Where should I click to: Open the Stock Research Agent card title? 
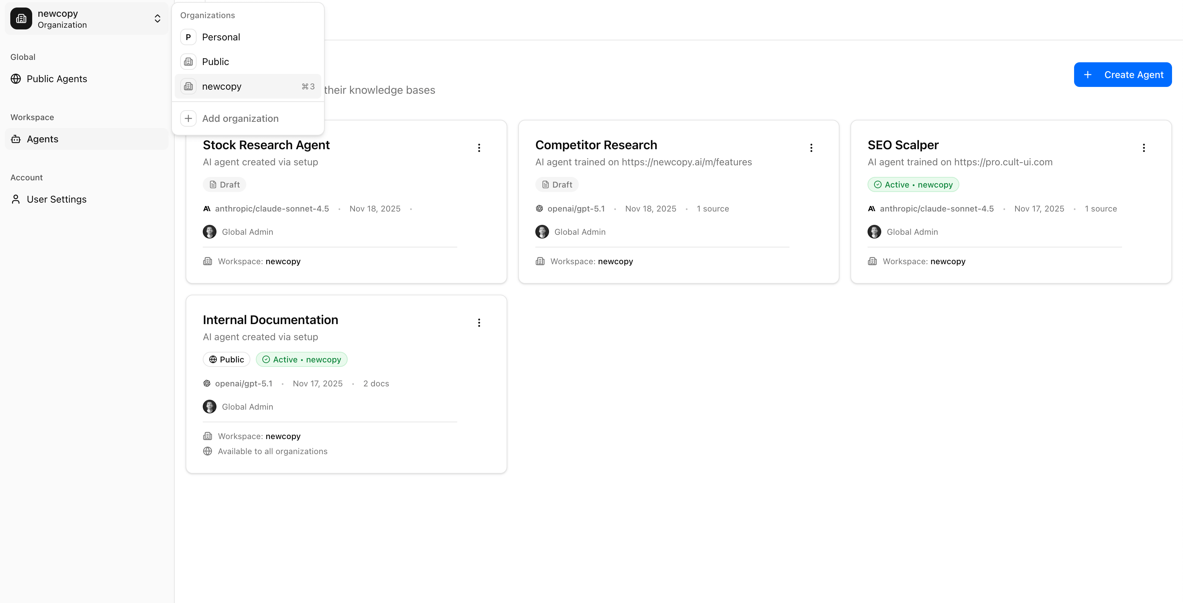266,144
